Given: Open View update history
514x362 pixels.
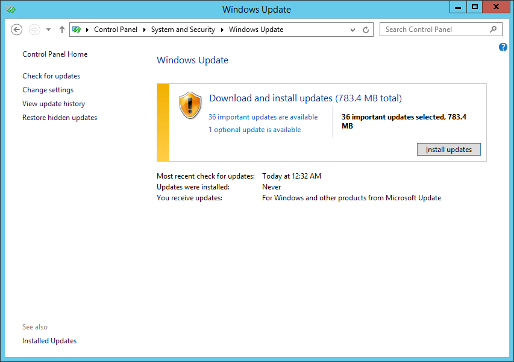Looking at the screenshot, I should (54, 104).
